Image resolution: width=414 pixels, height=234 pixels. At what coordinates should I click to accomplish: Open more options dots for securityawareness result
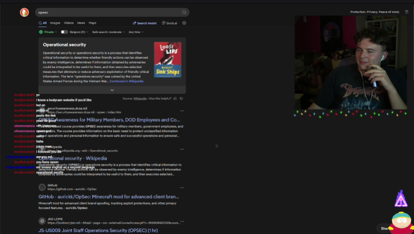[182, 111]
